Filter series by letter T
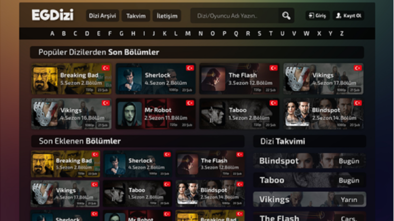The height and width of the screenshot is (221, 394). [x=271, y=34]
